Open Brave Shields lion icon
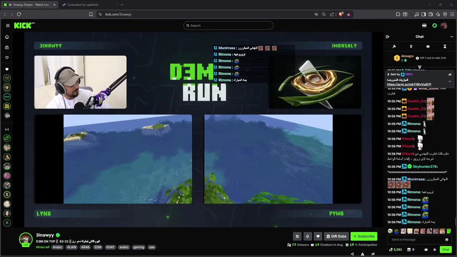The image size is (457, 257). pyautogui.click(x=341, y=14)
